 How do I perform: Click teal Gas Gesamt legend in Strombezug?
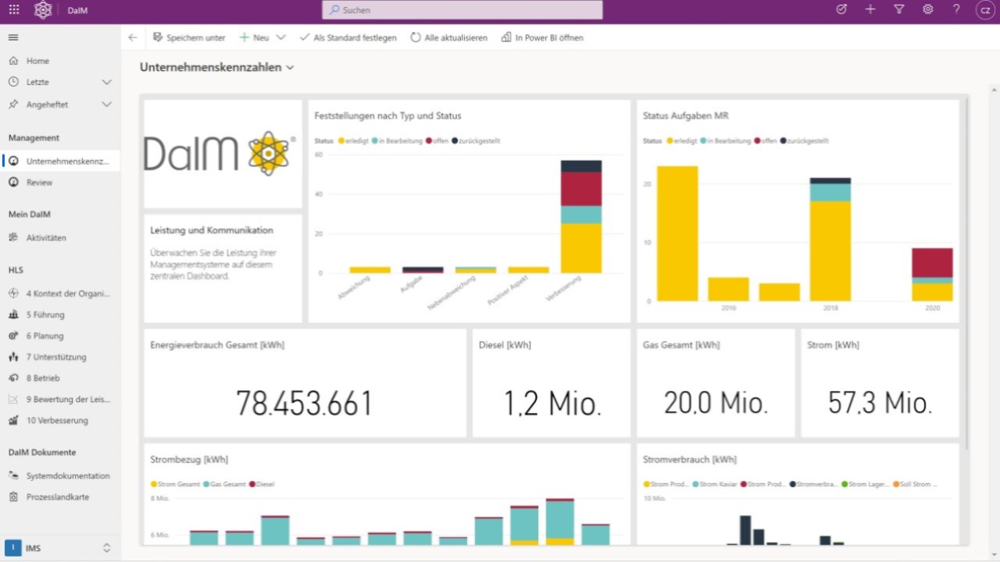tap(226, 484)
